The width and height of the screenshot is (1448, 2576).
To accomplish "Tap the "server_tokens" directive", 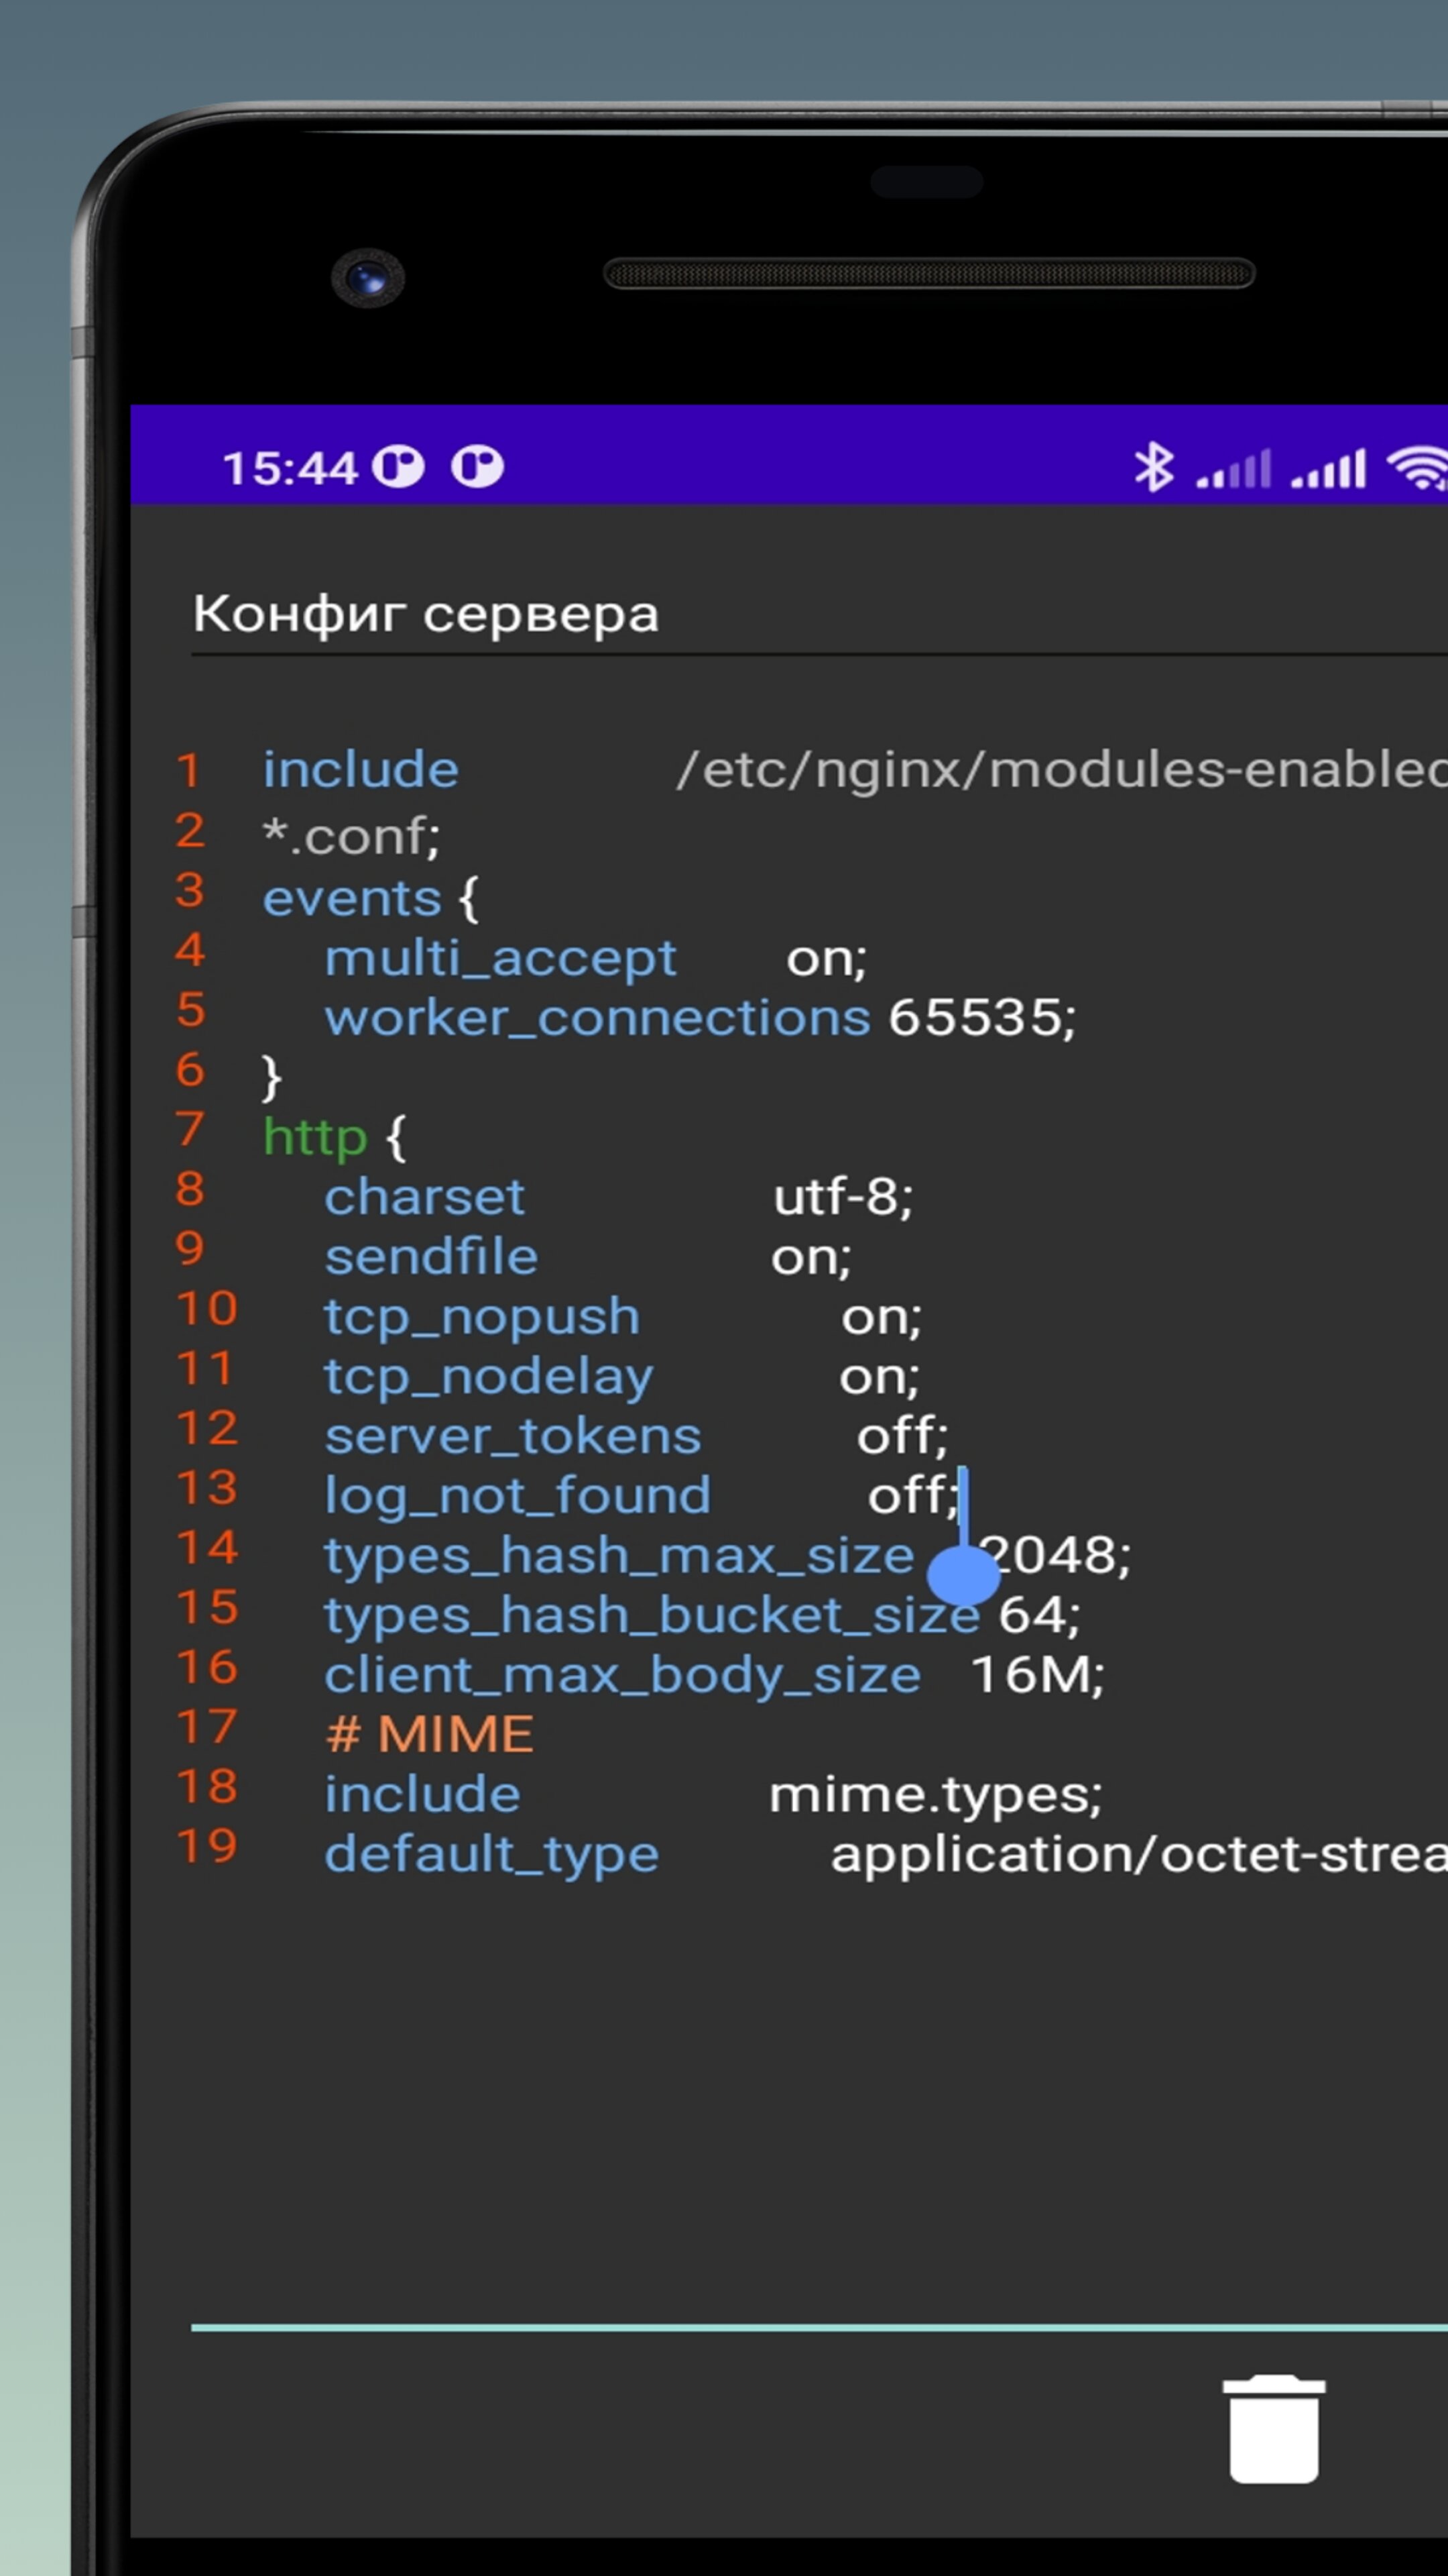I will point(514,1436).
